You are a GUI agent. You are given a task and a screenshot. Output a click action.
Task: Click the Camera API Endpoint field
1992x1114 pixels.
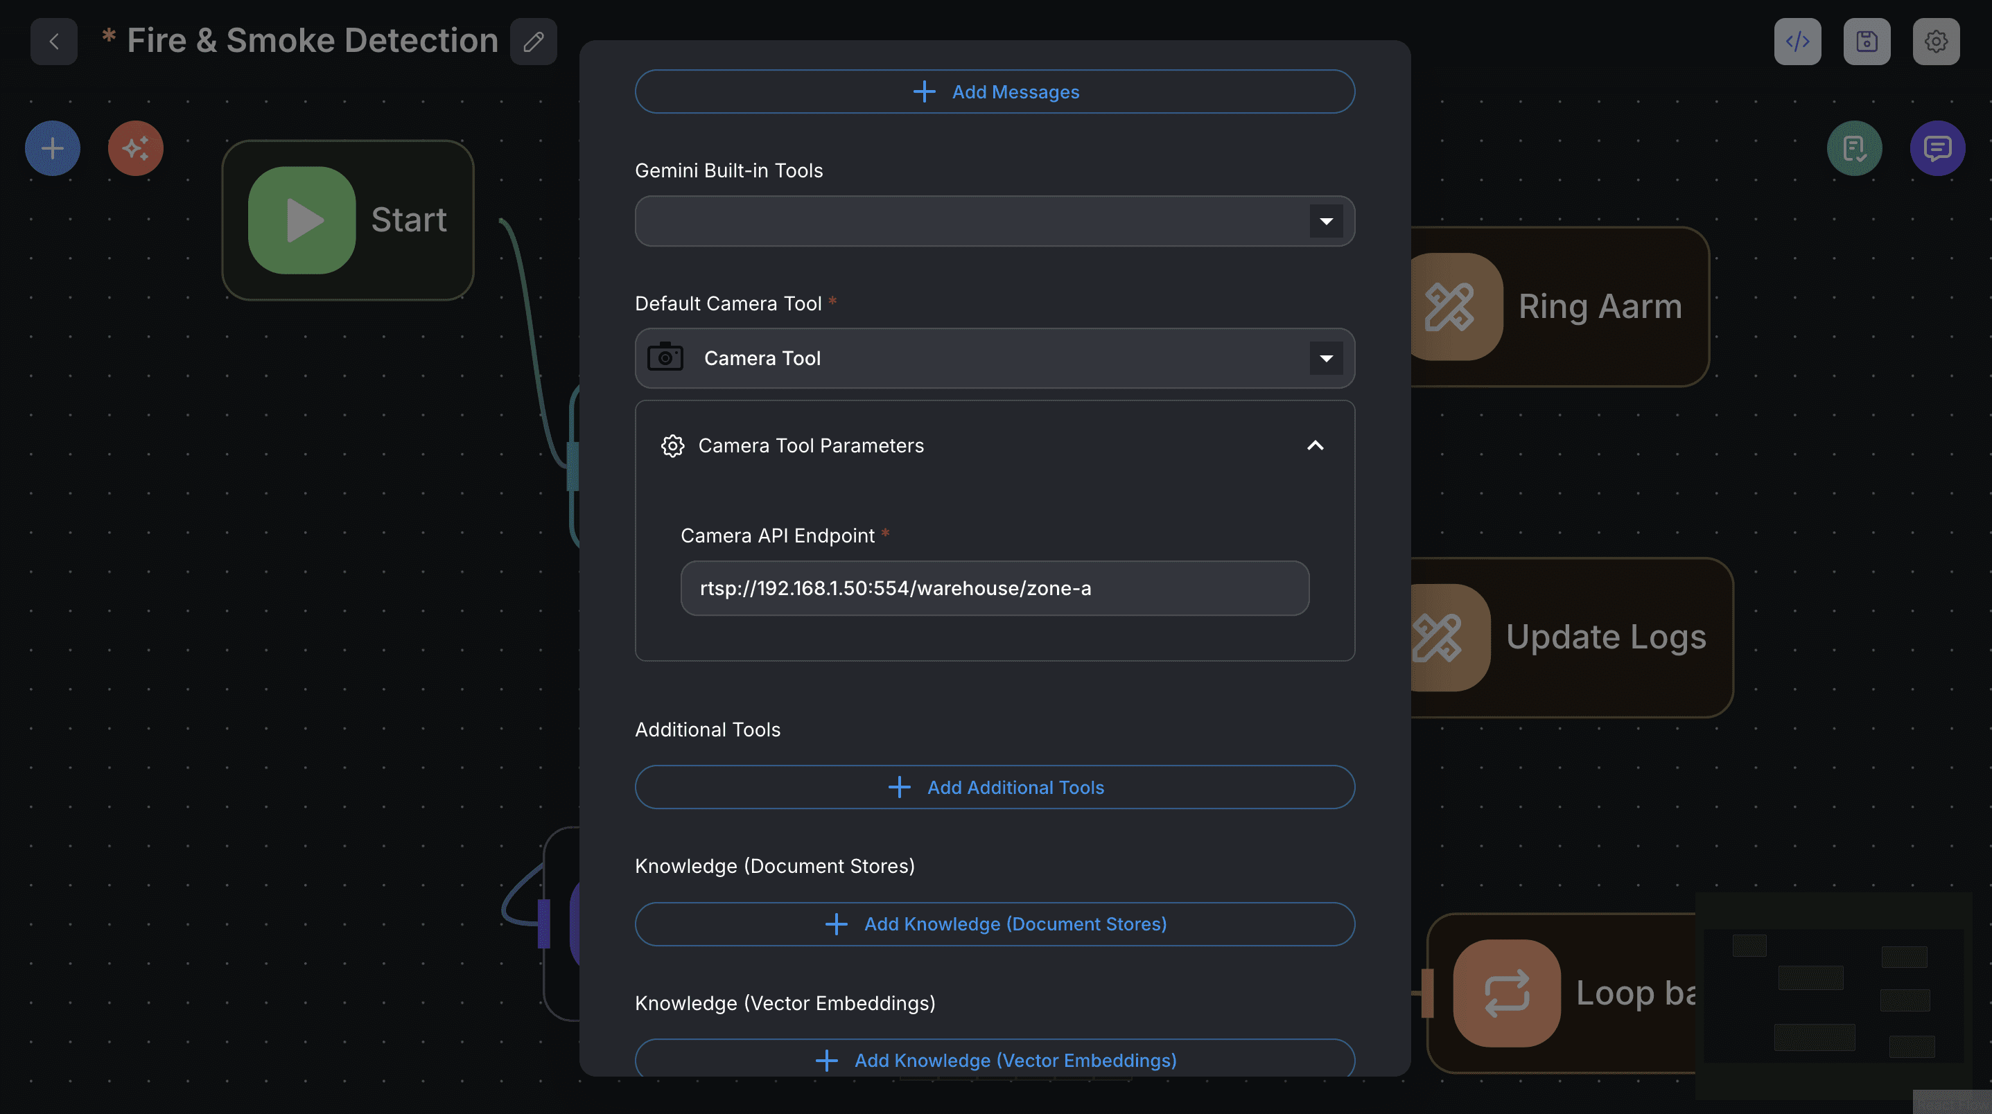(x=994, y=587)
